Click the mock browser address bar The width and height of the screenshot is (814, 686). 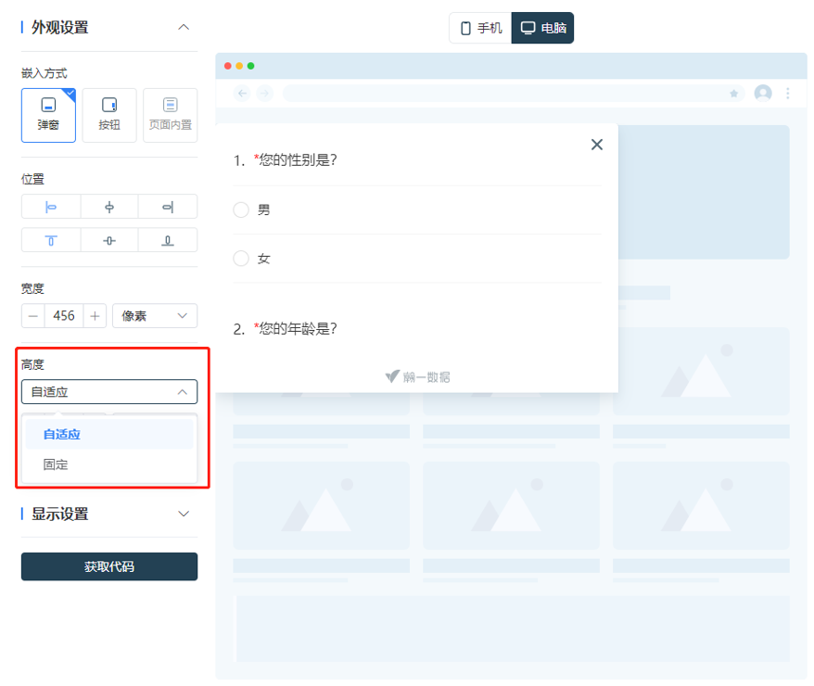click(x=514, y=94)
